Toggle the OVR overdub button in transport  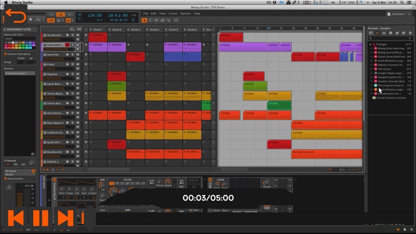click(x=50, y=21)
